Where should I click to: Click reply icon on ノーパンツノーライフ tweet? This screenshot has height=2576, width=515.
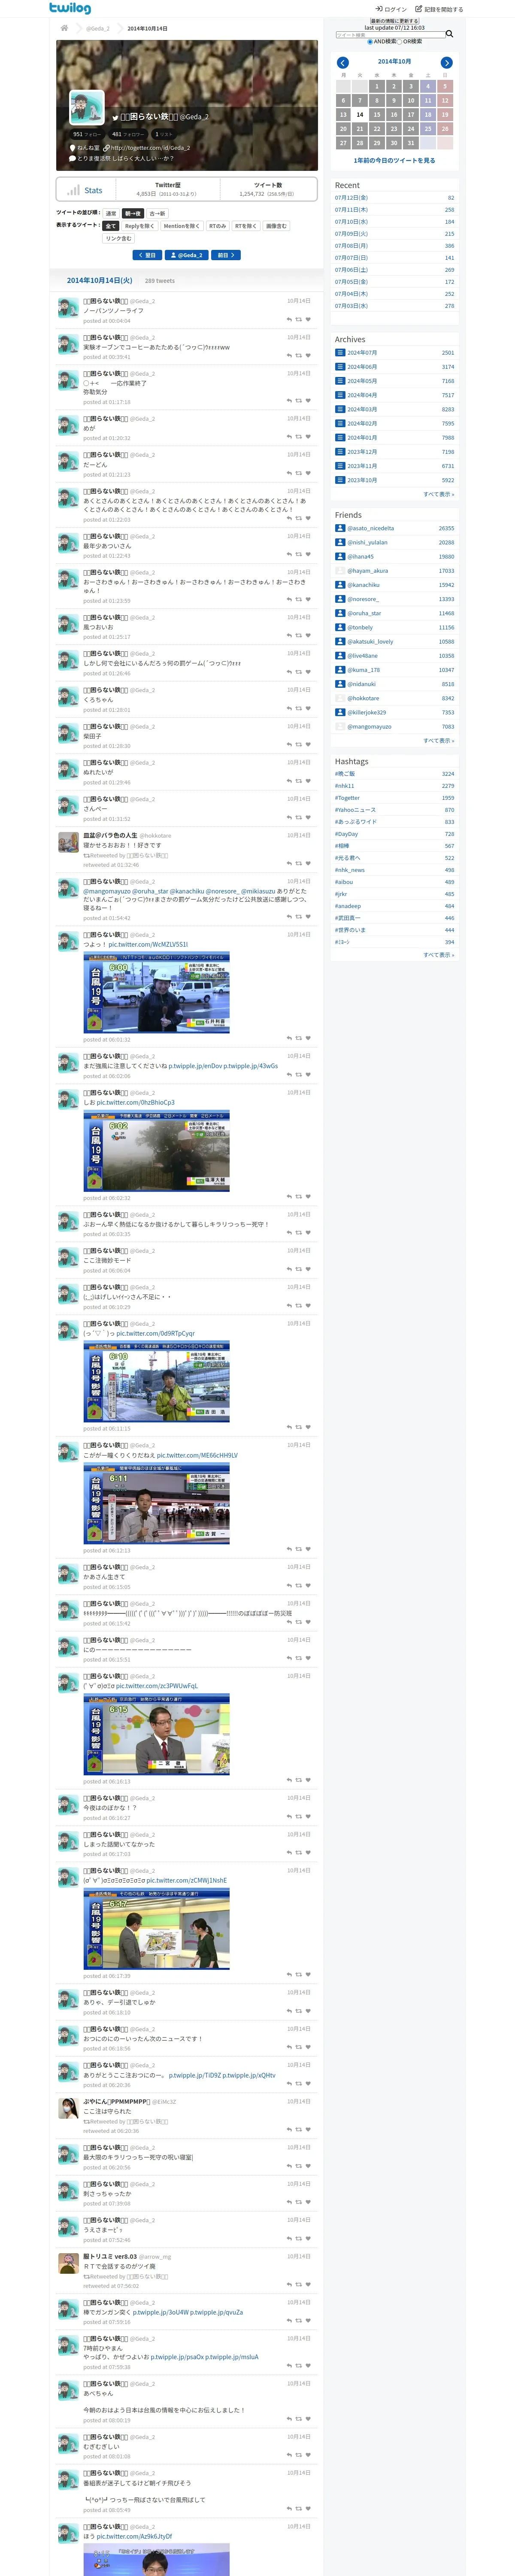[289, 320]
